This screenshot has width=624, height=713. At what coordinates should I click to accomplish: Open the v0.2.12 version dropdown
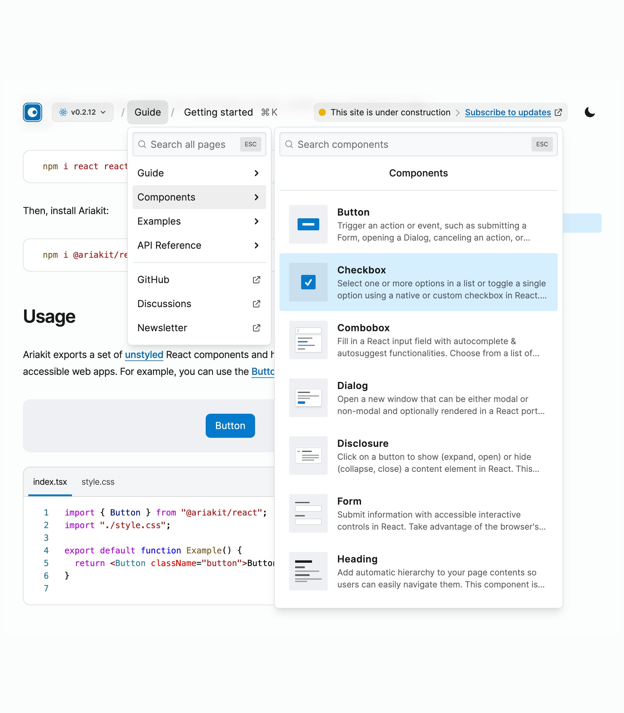83,112
